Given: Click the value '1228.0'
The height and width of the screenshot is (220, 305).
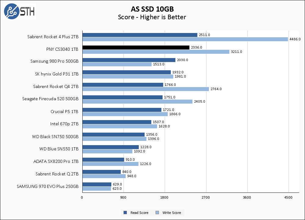Looking at the screenshot, I should [x=146, y=147].
